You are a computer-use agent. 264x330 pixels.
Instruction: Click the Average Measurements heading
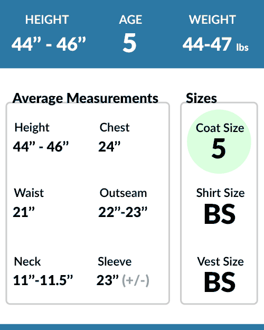pyautogui.click(x=85, y=98)
